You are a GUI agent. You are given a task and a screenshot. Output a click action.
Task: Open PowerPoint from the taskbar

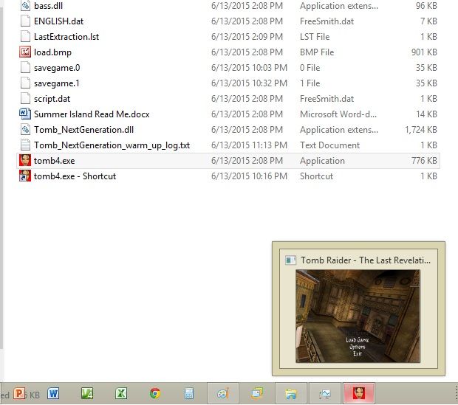[19, 394]
